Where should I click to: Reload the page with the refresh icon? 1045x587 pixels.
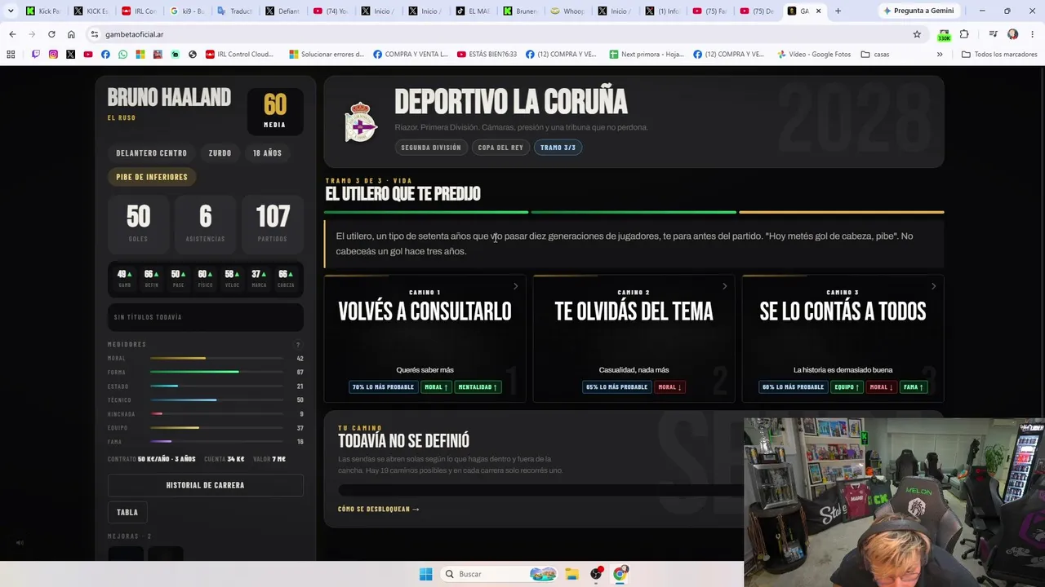[x=51, y=34]
